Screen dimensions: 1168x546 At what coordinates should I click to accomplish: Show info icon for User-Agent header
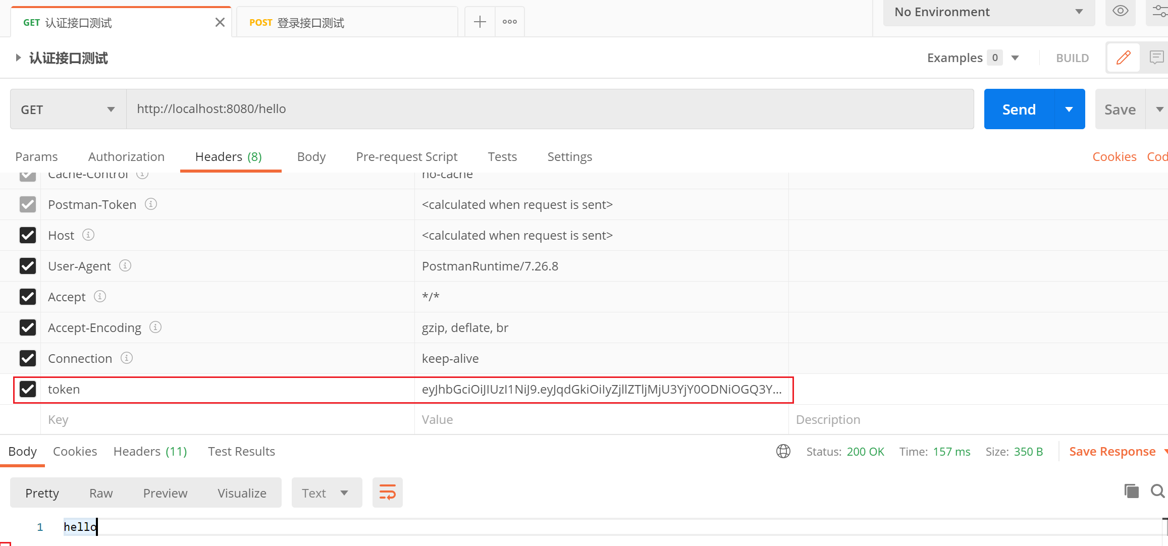point(125,265)
